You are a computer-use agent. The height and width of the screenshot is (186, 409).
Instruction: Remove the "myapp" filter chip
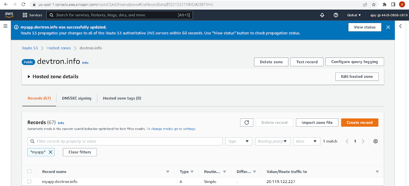pyautogui.click(x=51, y=152)
